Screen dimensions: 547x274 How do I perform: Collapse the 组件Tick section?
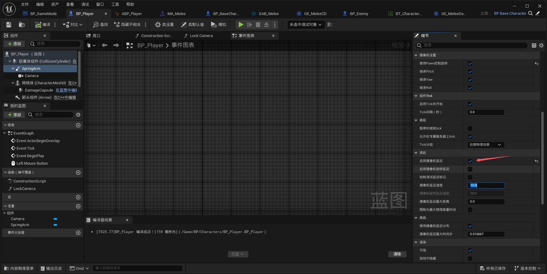click(x=416, y=96)
